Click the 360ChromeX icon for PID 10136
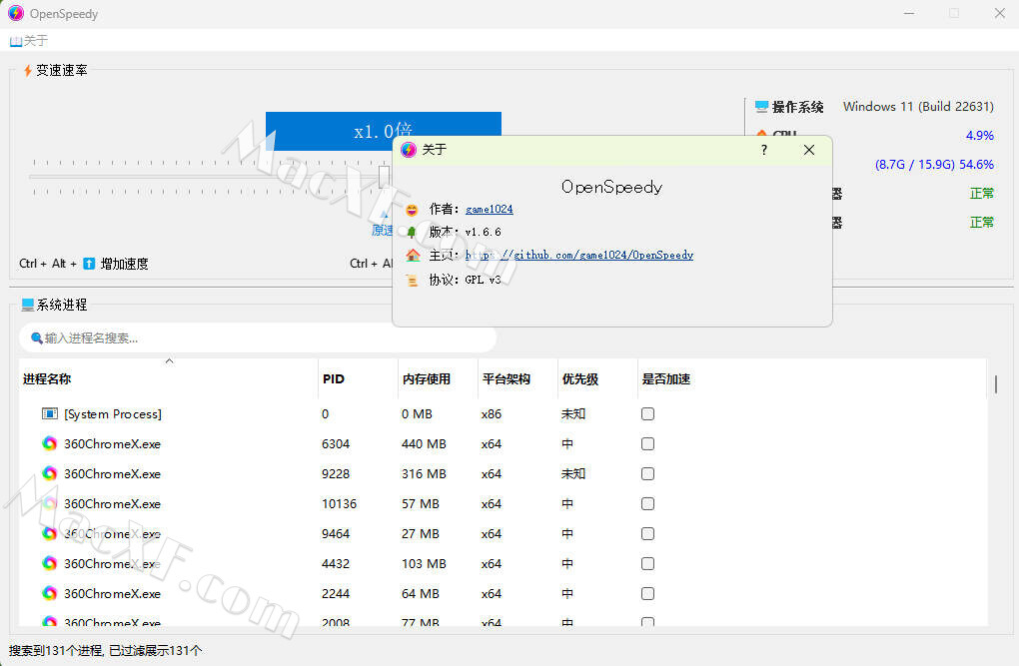The height and width of the screenshot is (666, 1019). coord(49,503)
